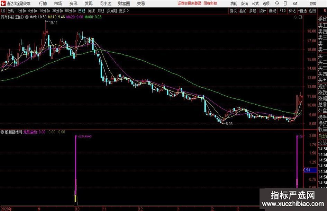Click the red 同有科技 stock name link
The image size is (327, 211).
point(210,3)
